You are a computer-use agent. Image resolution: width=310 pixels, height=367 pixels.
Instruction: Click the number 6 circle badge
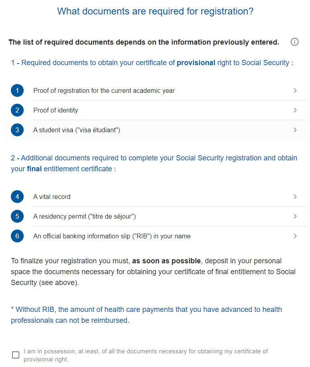(x=17, y=236)
